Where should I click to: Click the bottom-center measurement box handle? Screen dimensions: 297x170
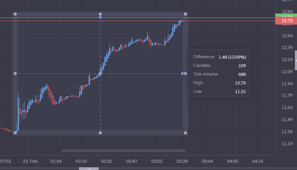[x=100, y=133]
